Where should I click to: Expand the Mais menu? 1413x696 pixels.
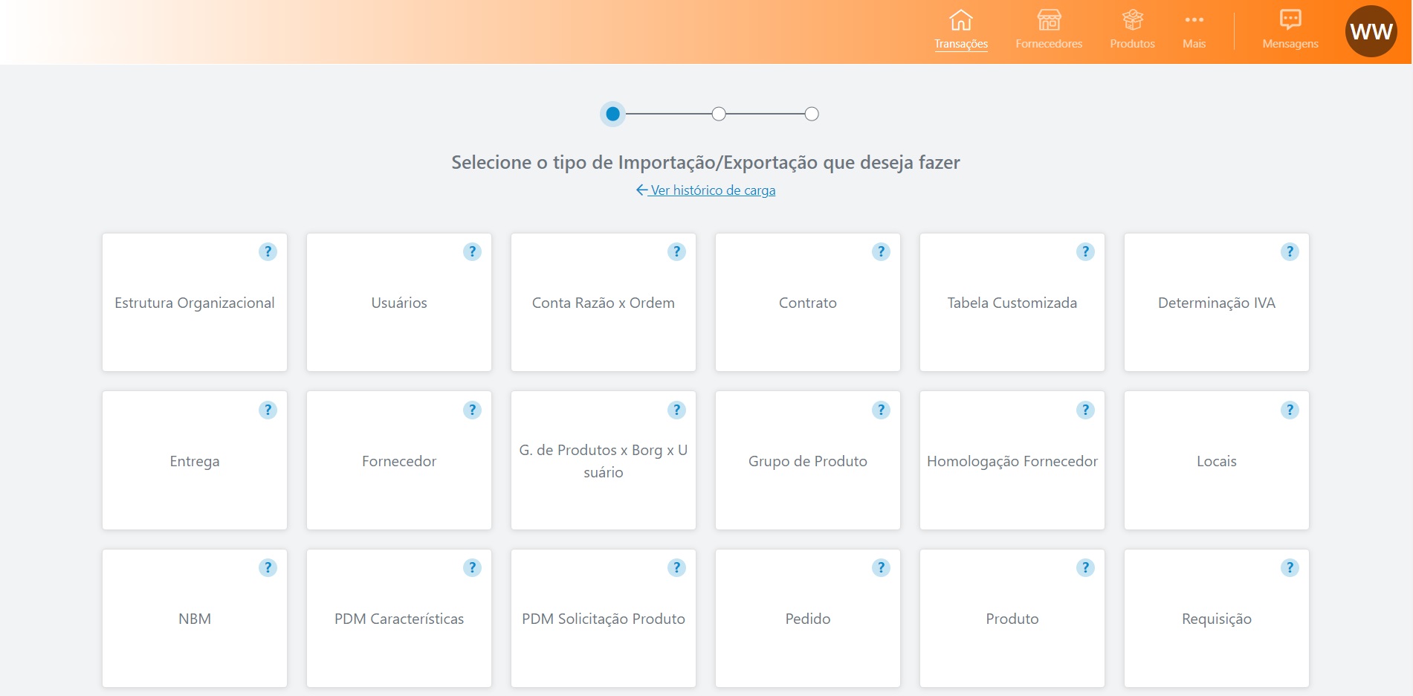pos(1194,30)
